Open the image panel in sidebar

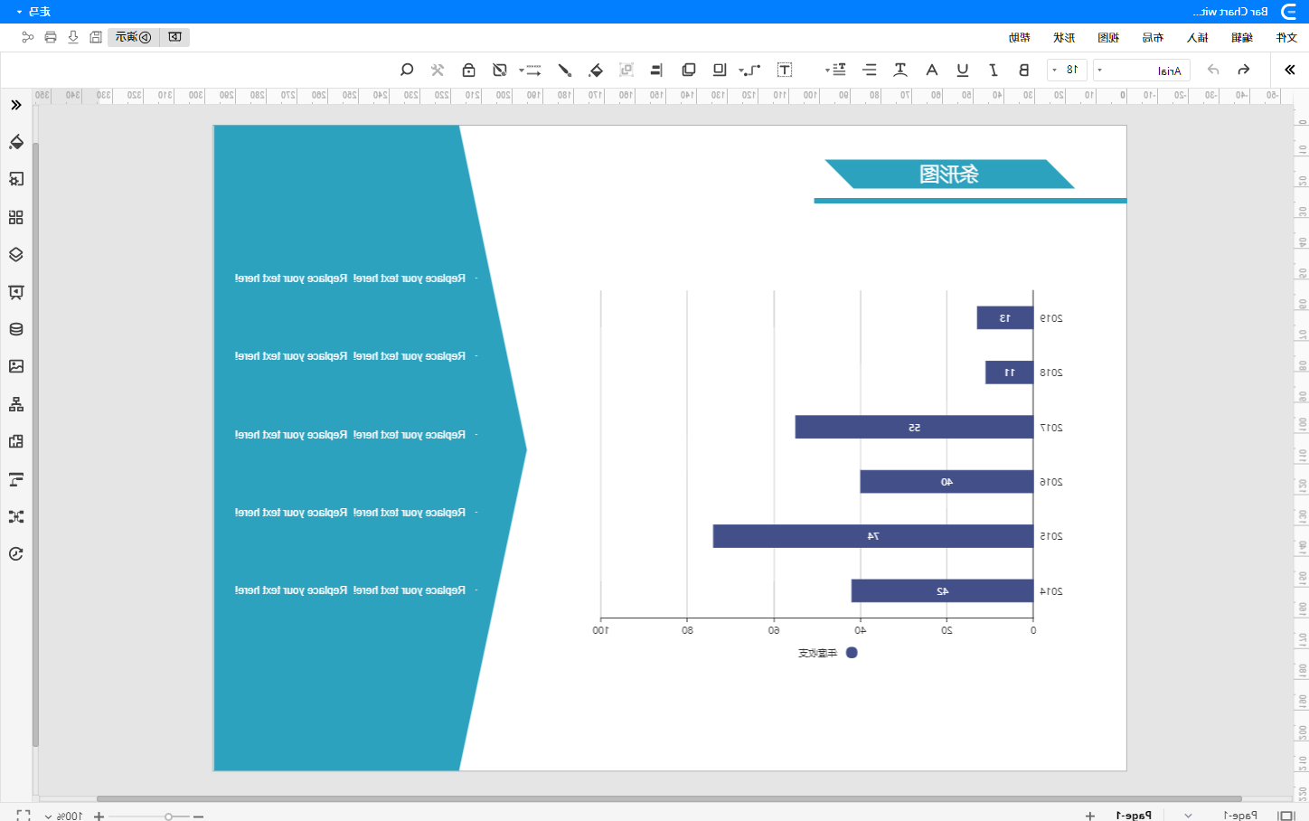16,366
